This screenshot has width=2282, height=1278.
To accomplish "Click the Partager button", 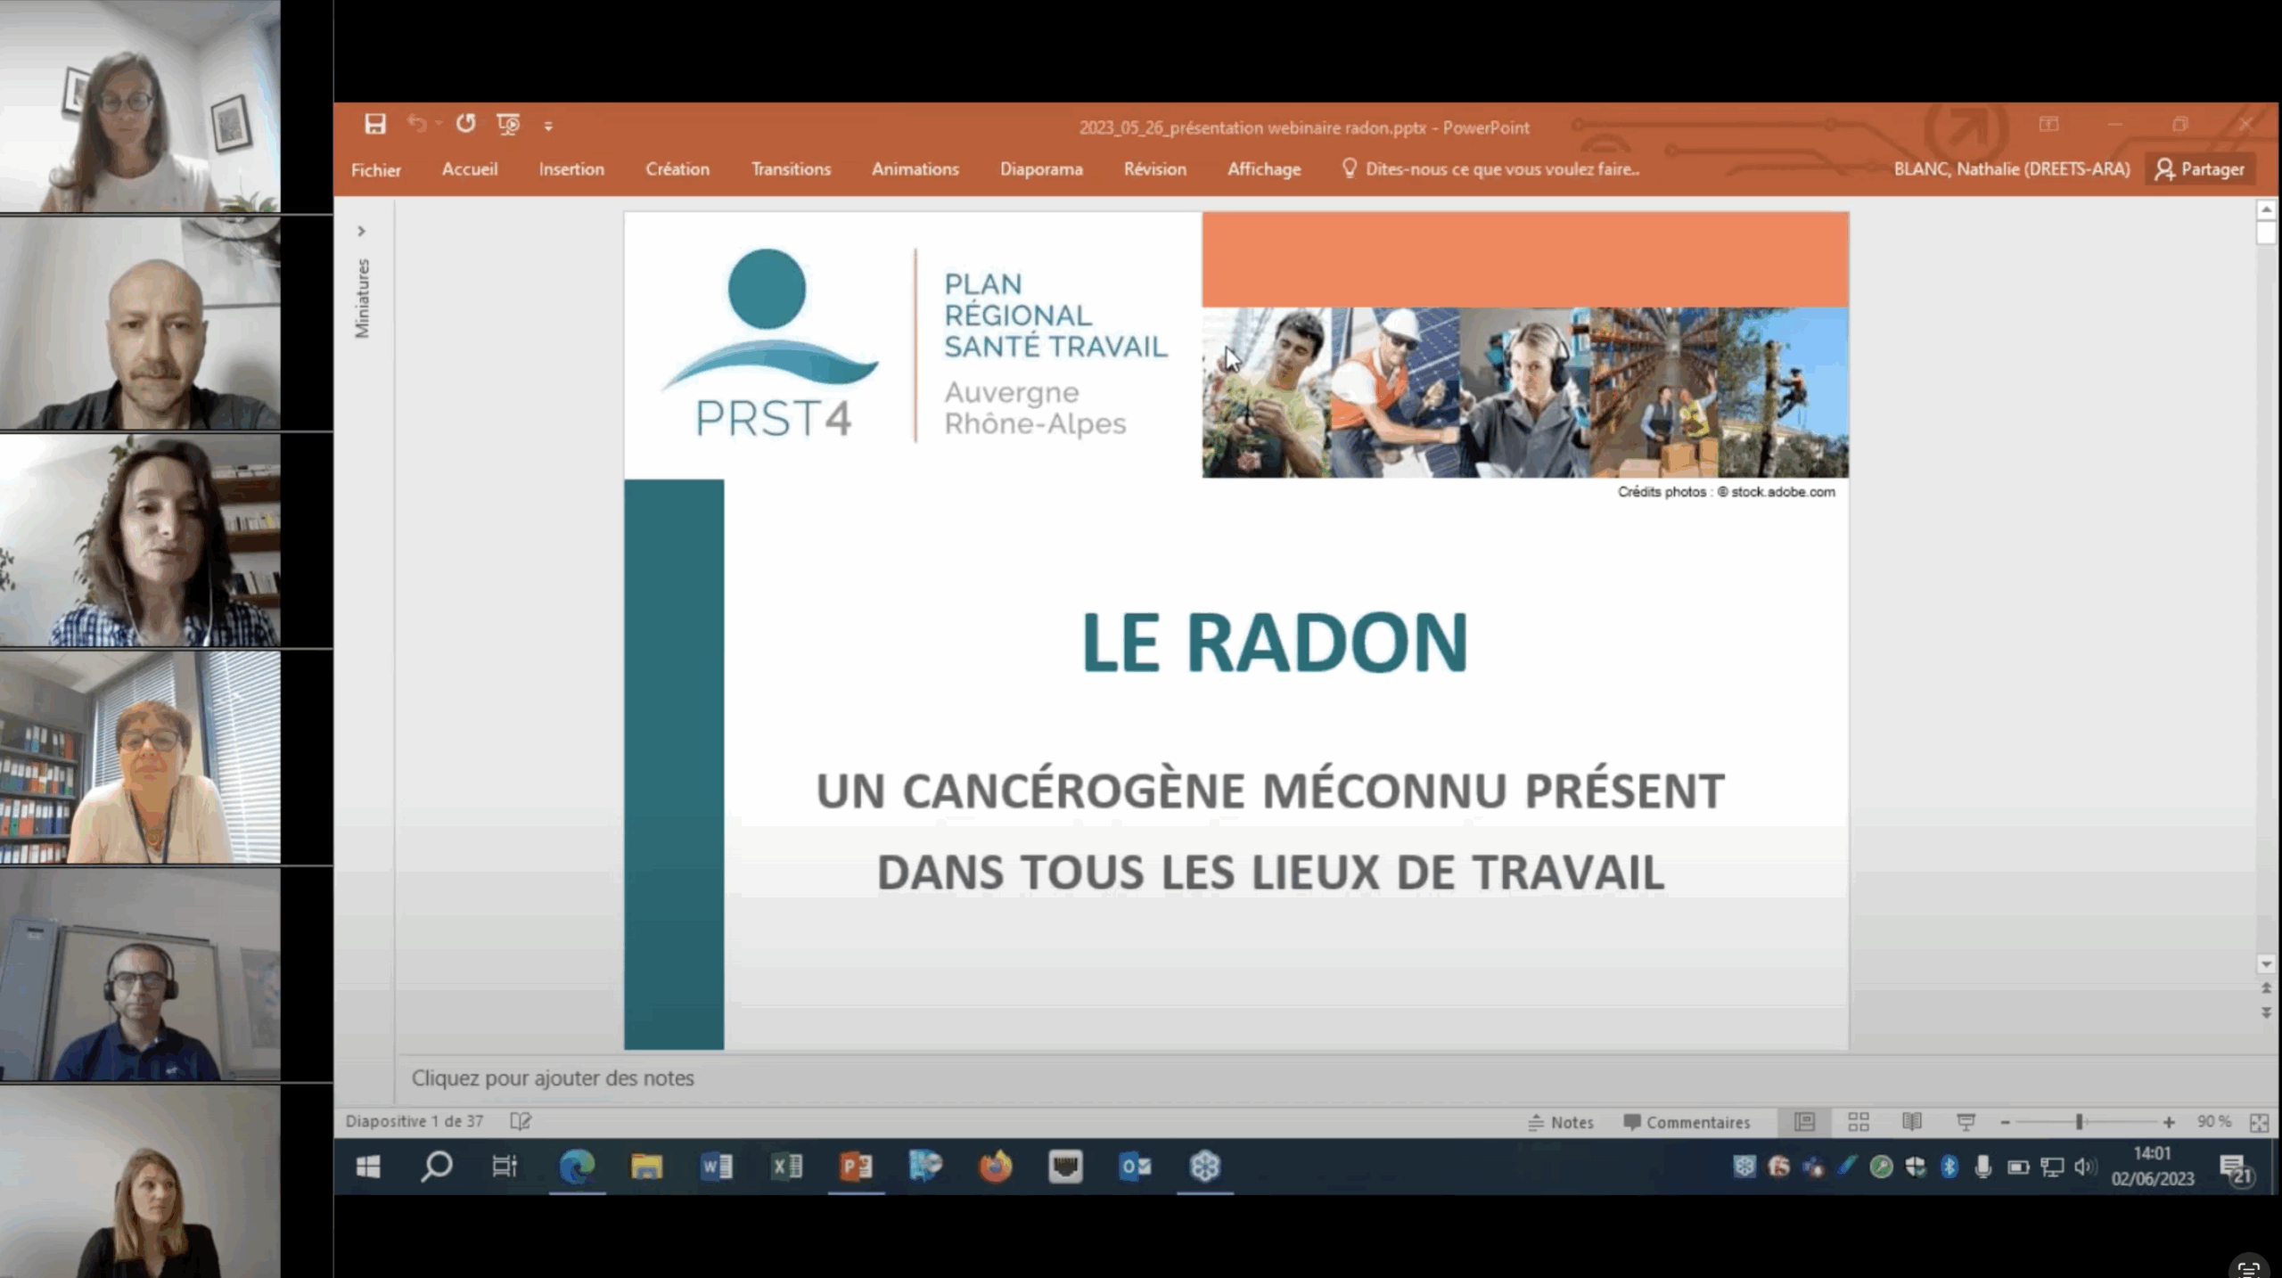I will [2200, 169].
